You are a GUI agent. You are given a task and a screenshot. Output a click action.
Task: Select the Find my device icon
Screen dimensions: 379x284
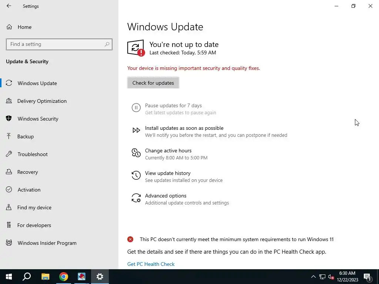pyautogui.click(x=9, y=207)
